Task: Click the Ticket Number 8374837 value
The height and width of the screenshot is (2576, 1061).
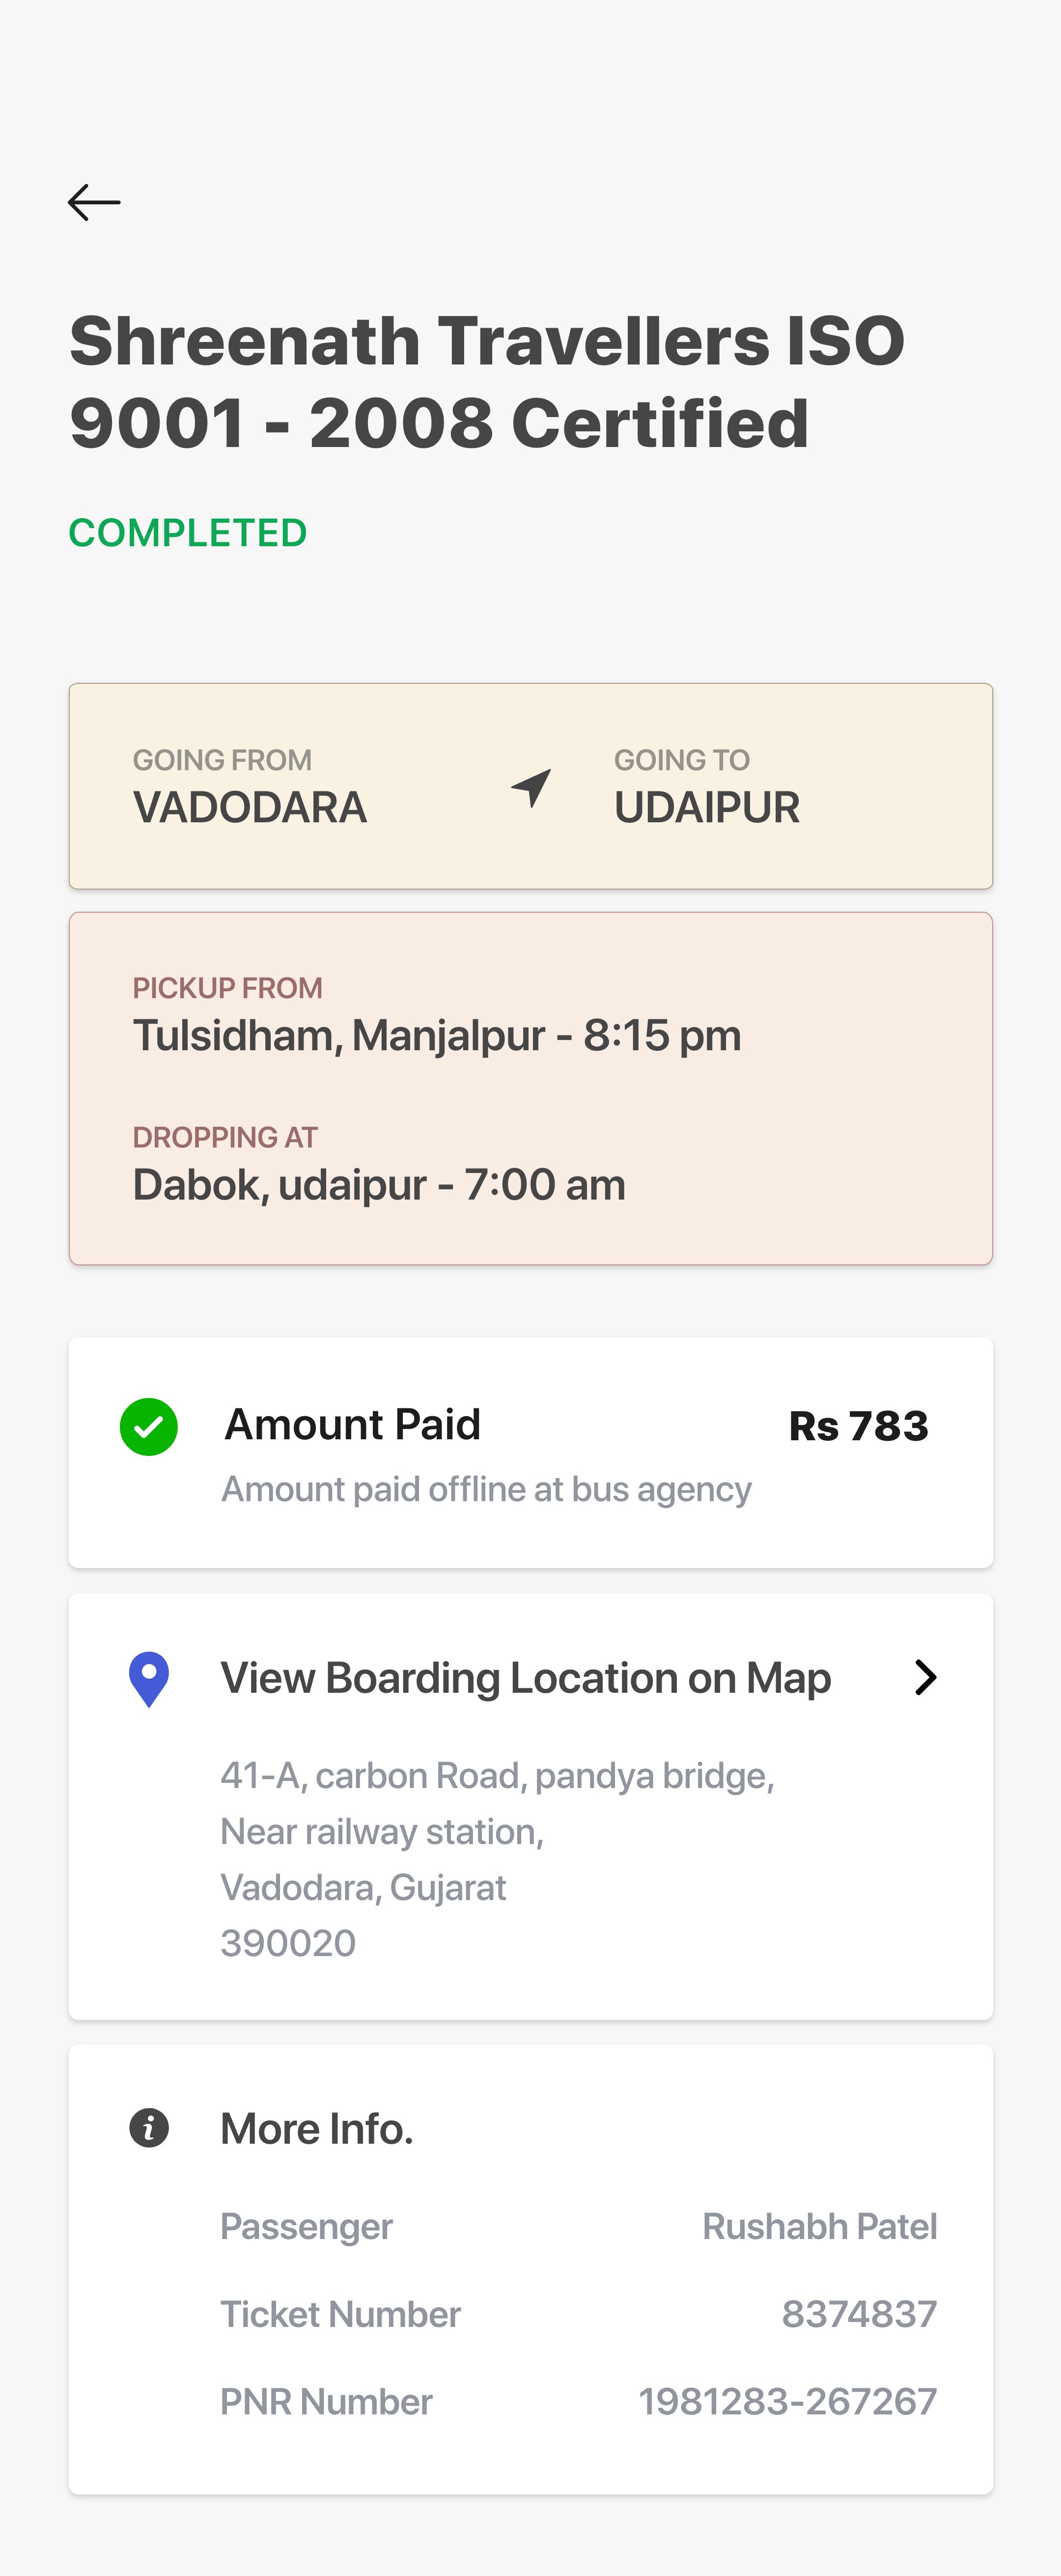Action: pos(859,2314)
